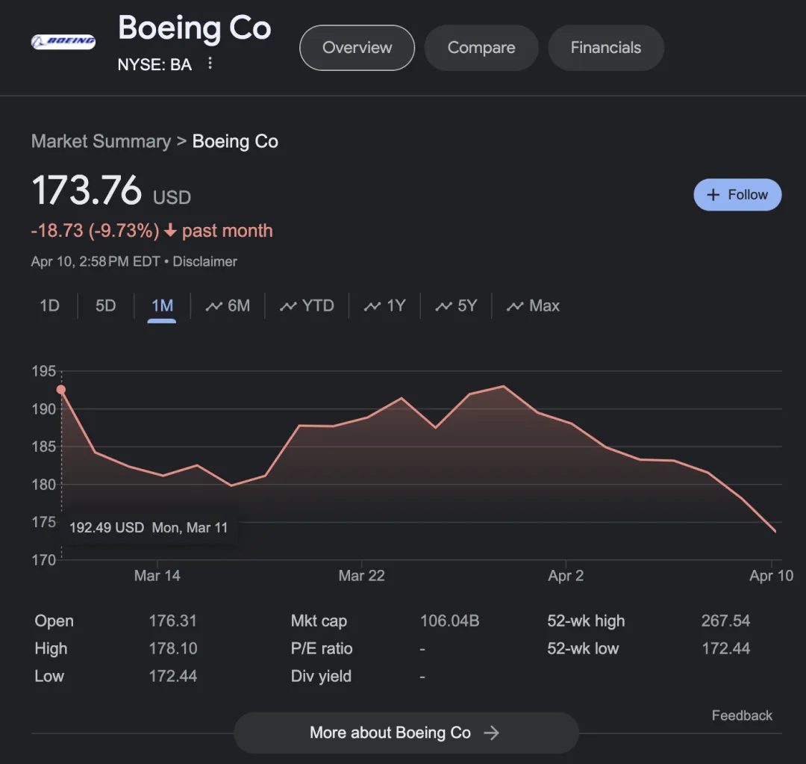Click the Boeing logo icon

tap(63, 42)
